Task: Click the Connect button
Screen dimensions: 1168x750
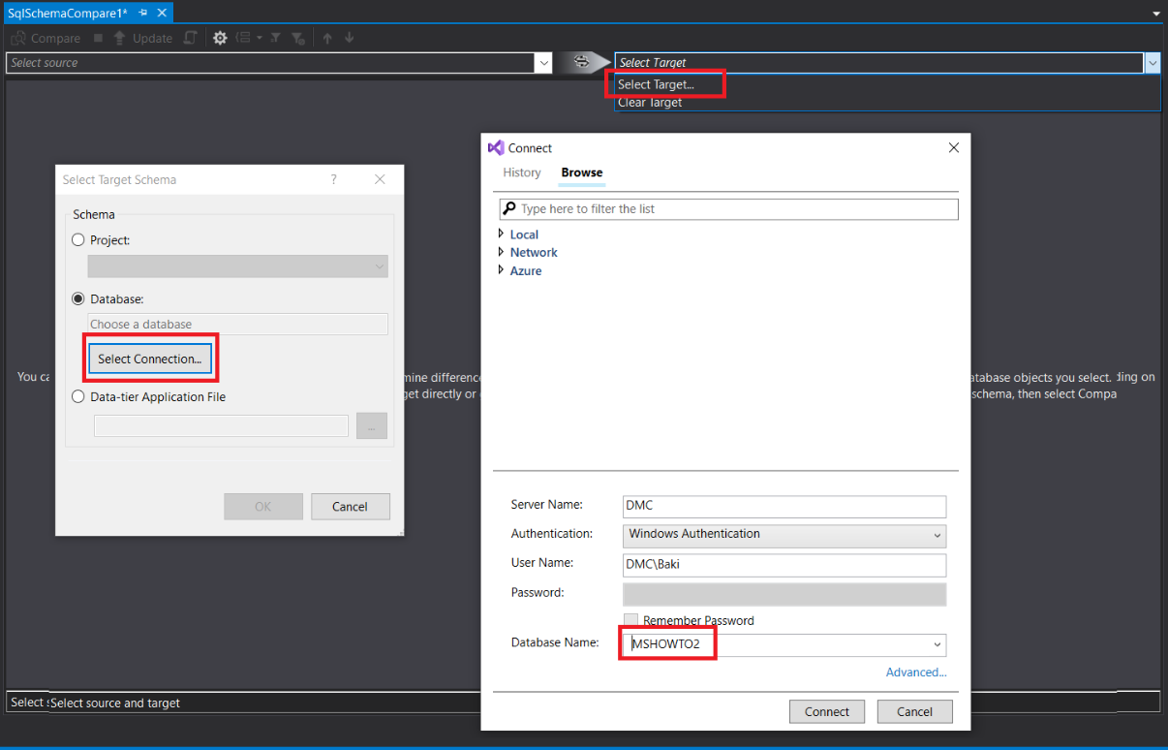Action: 826,711
